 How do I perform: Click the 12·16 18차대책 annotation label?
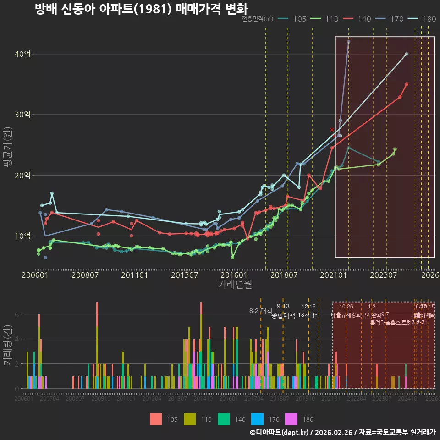(308, 311)
